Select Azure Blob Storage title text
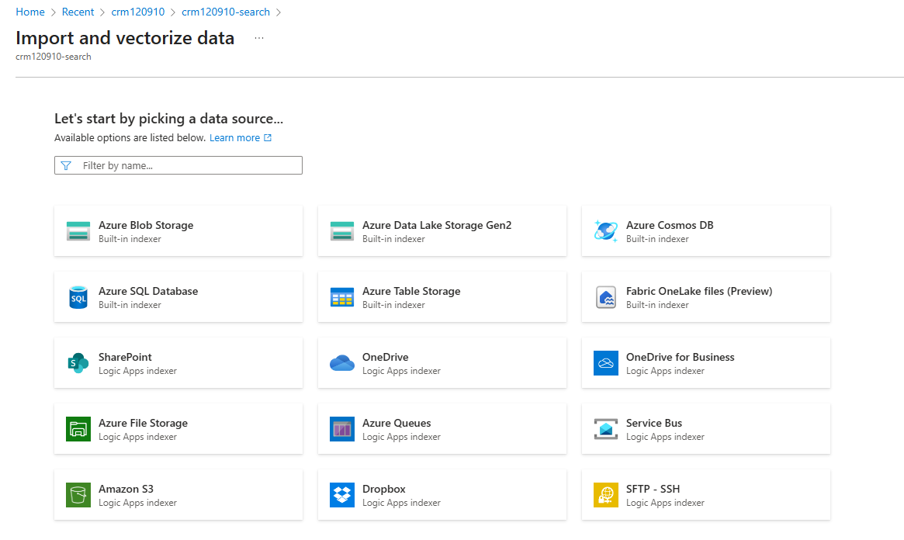 pyautogui.click(x=146, y=225)
